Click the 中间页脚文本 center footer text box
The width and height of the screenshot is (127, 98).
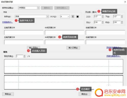pyautogui.click(x=65, y=42)
